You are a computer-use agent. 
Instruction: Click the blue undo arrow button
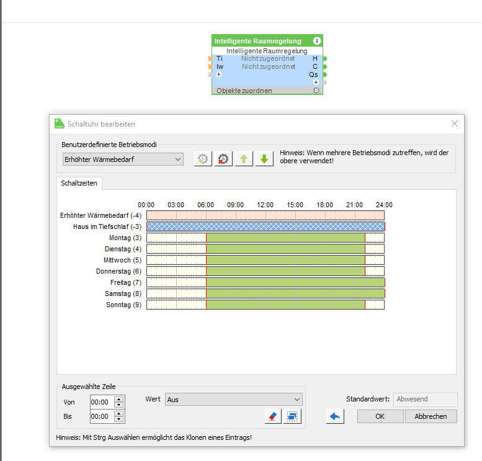coord(335,416)
